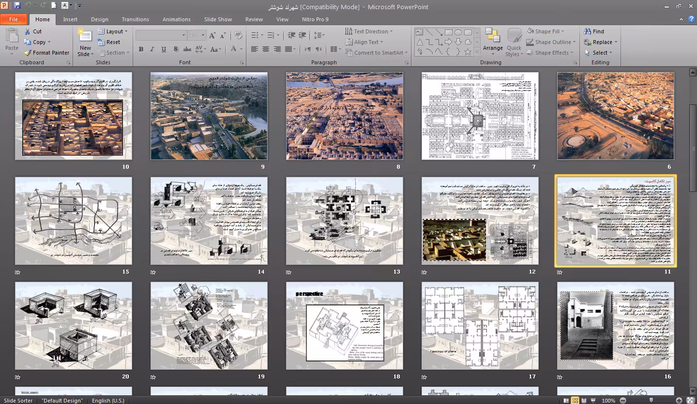Click Replace in the Editing group

tap(601, 42)
